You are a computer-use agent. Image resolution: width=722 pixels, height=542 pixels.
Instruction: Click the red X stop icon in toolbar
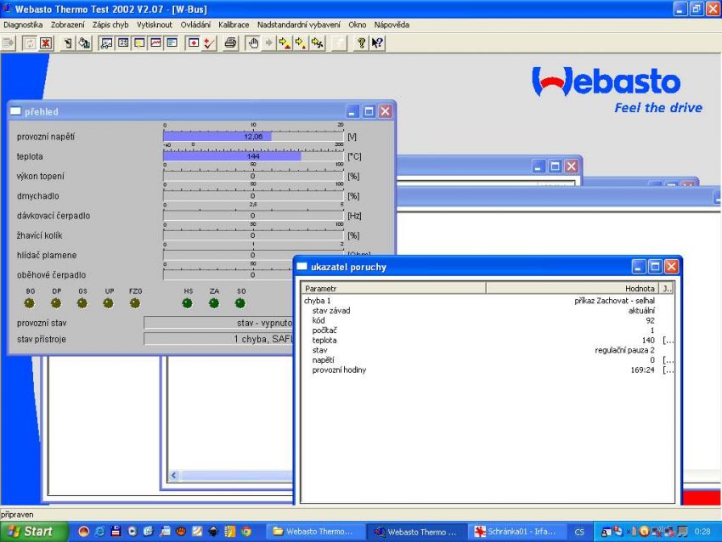click(46, 43)
